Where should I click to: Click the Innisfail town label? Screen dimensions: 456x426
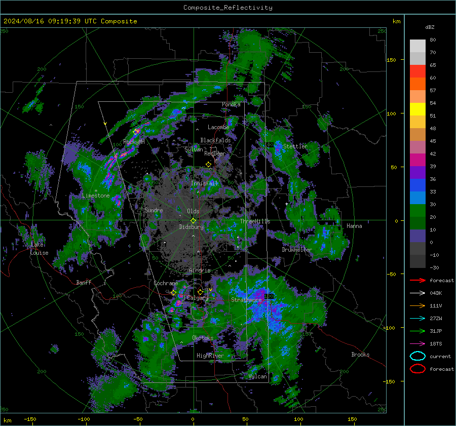pyautogui.click(x=205, y=183)
